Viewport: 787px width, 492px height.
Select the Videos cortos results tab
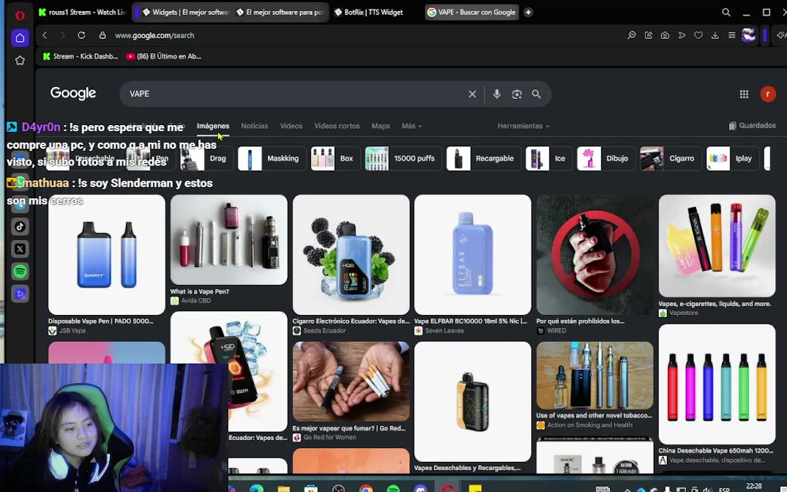[337, 126]
